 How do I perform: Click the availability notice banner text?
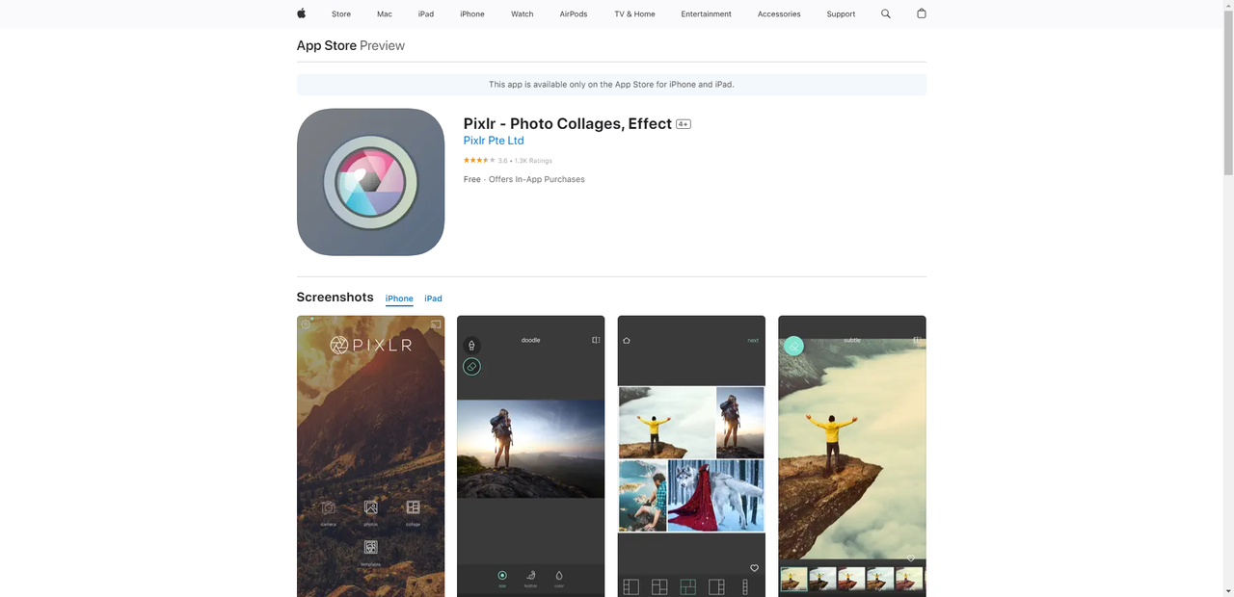pyautogui.click(x=611, y=85)
